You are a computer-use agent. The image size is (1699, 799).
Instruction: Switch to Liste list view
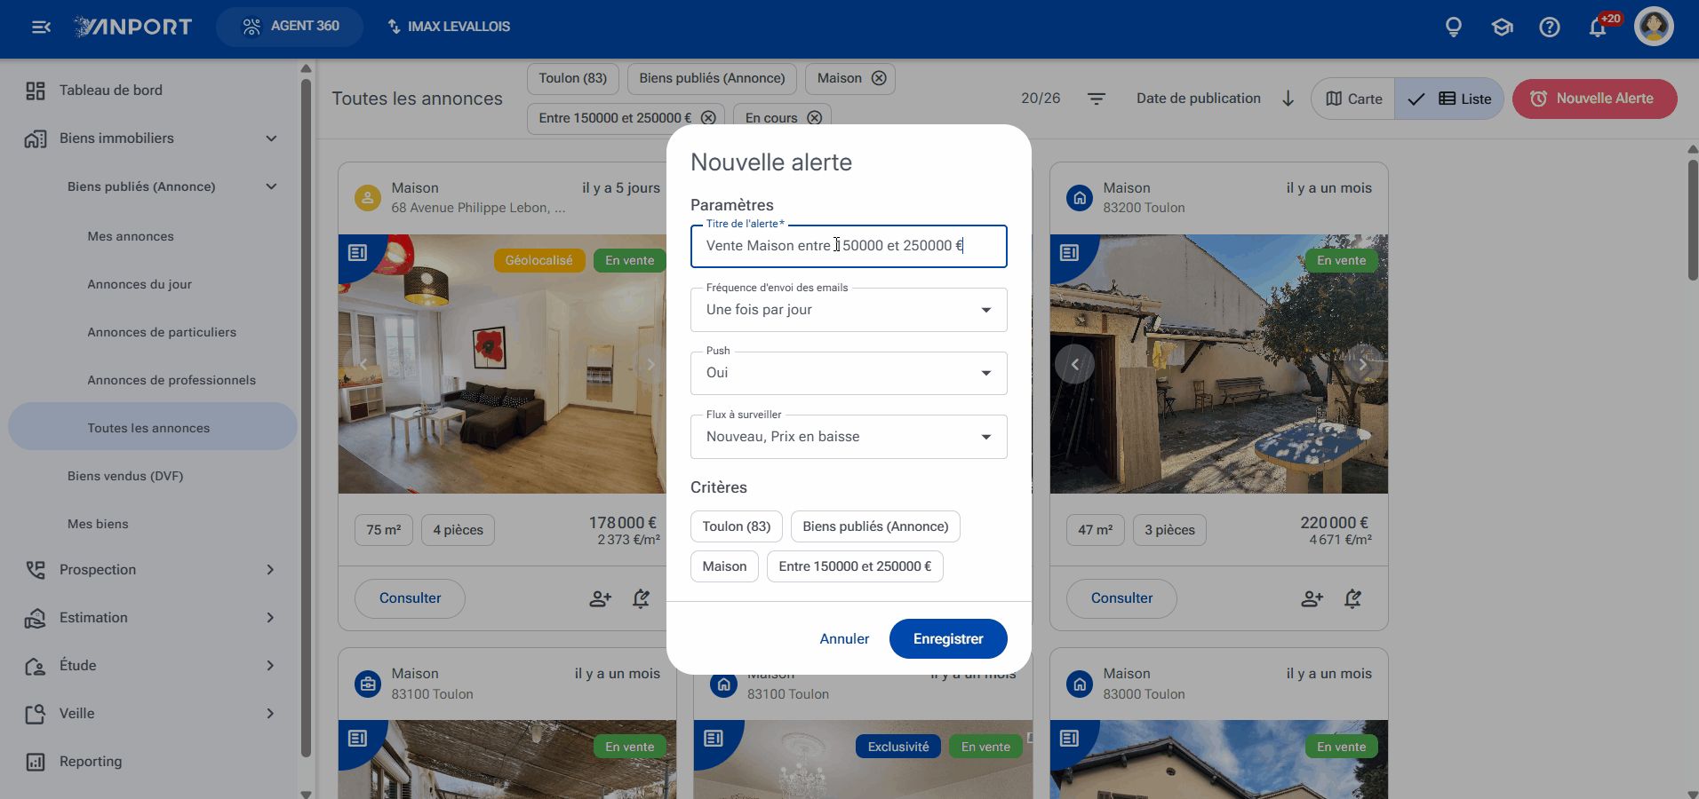(x=1449, y=99)
